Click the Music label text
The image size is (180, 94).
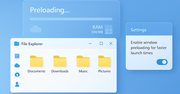coord(83,71)
